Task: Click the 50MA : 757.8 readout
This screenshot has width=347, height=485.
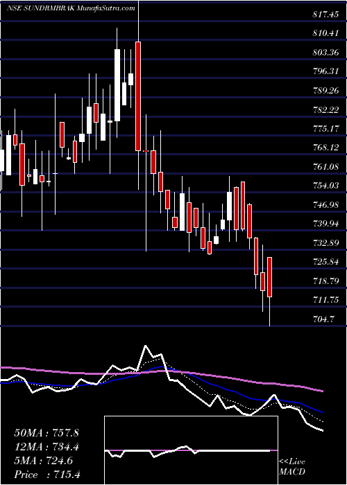Action: (46, 432)
